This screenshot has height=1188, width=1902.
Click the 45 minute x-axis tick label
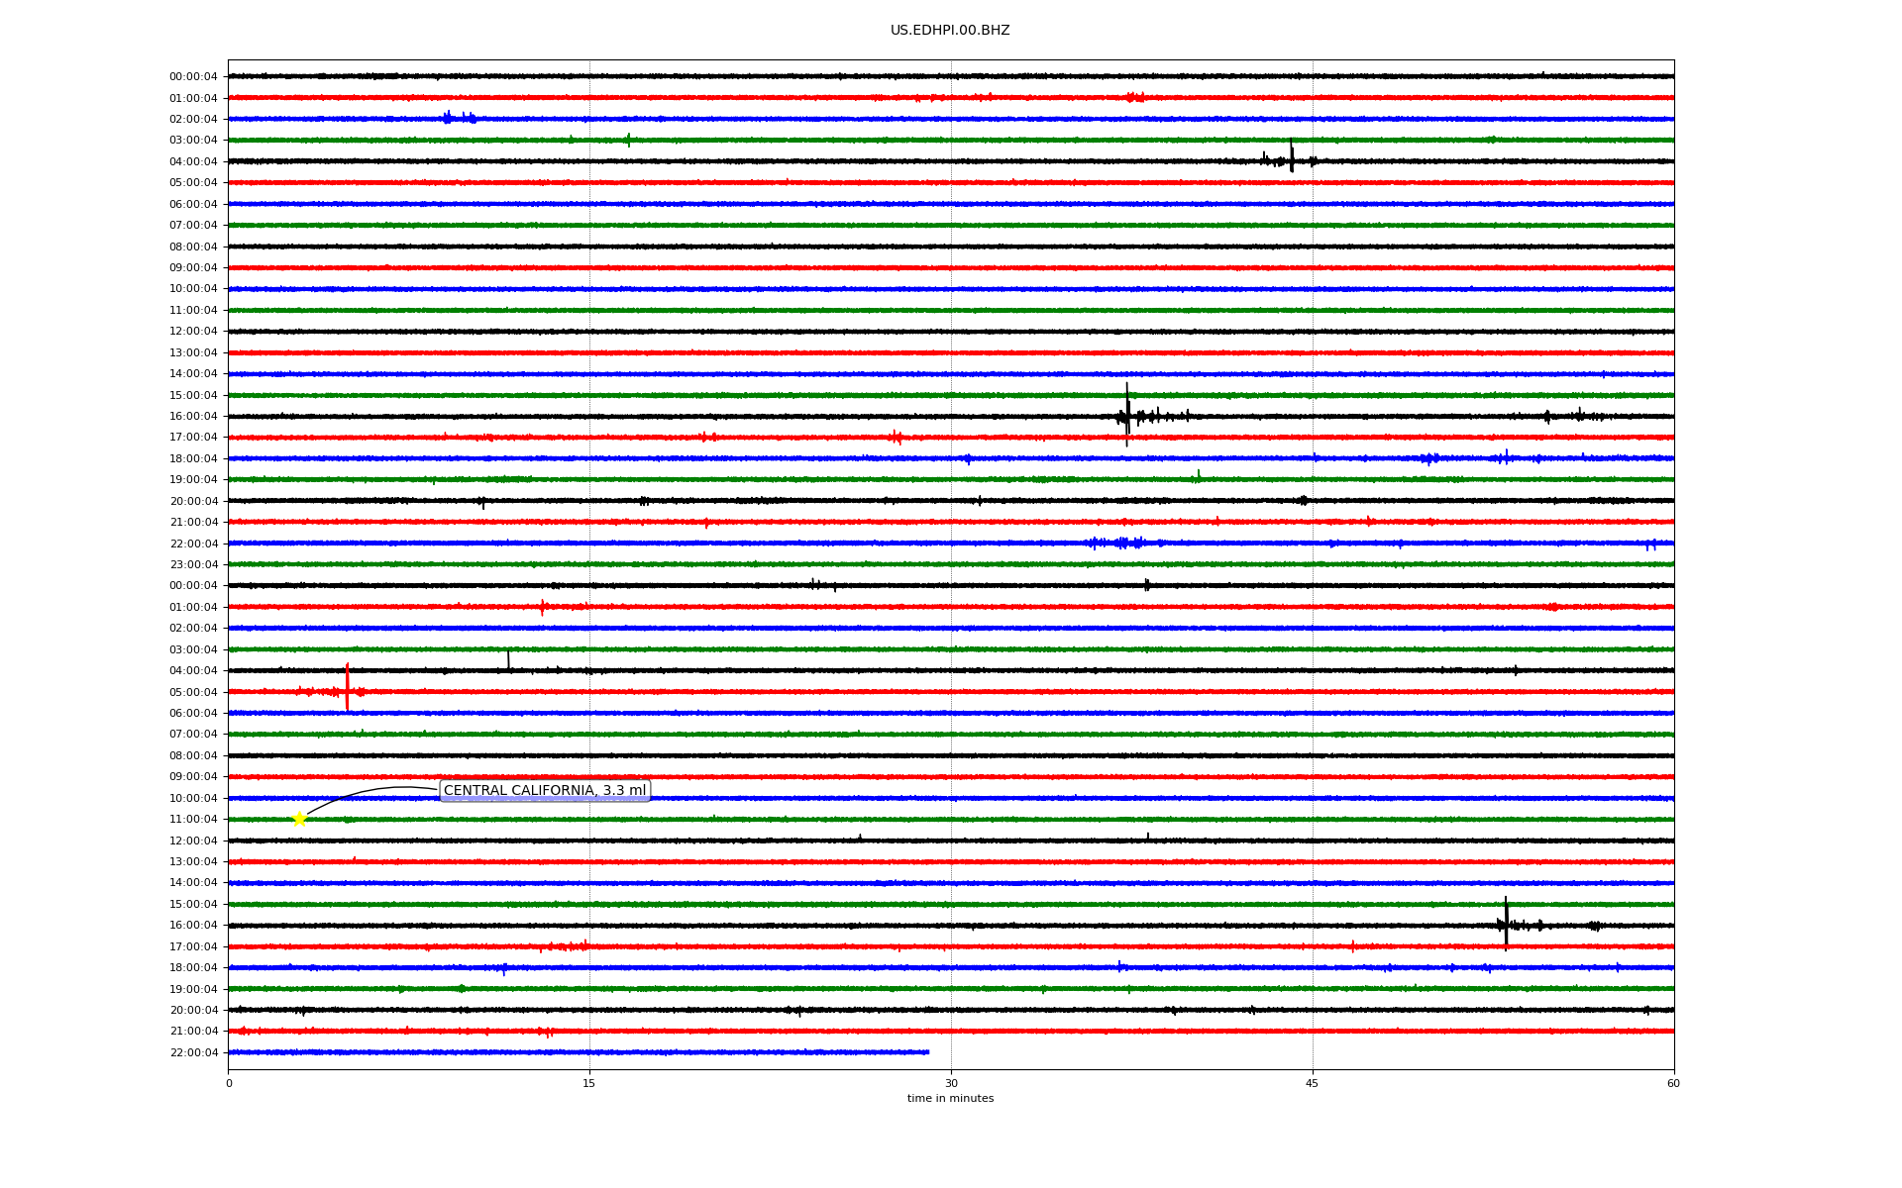coord(1312,1083)
